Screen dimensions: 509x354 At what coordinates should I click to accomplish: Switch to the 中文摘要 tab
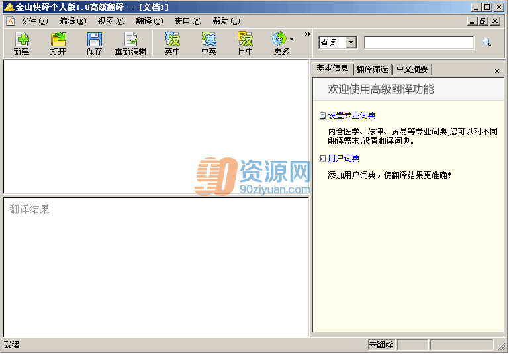pyautogui.click(x=412, y=69)
